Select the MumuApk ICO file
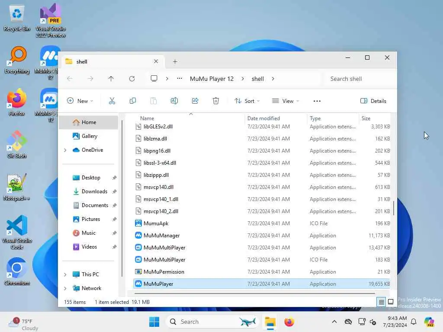Screen dimensions: 443x332 pyautogui.click(x=262, y=223)
